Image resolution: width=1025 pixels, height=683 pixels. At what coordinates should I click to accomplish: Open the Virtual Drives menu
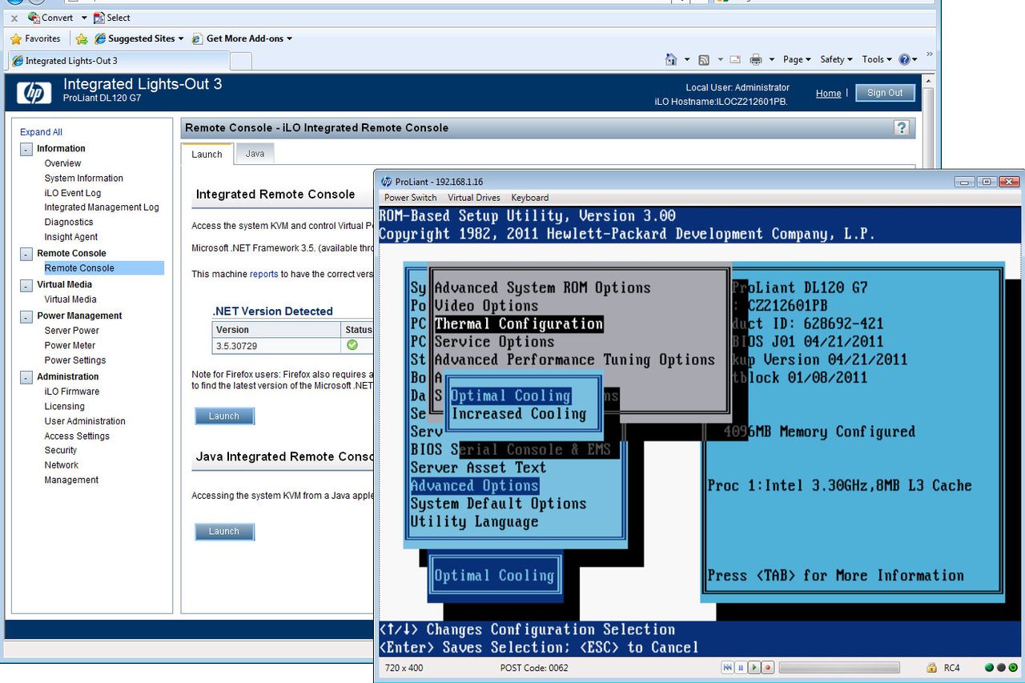(x=474, y=198)
